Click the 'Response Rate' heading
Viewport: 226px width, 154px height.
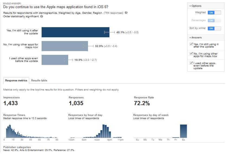pyautogui.click(x=144, y=98)
